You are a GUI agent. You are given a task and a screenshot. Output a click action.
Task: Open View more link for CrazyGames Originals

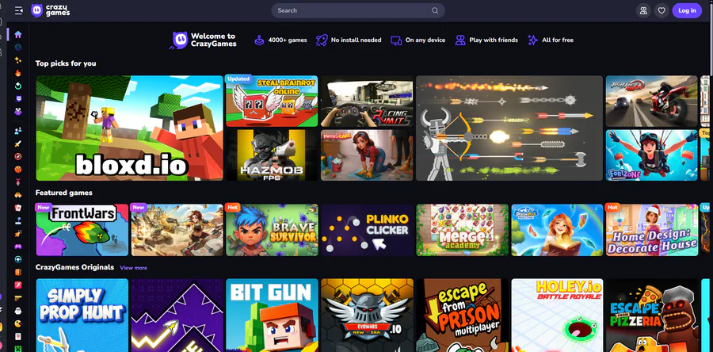(x=133, y=268)
